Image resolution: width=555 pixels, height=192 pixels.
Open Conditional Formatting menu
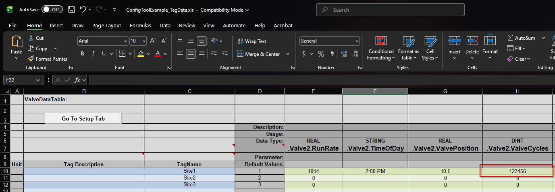click(x=380, y=48)
